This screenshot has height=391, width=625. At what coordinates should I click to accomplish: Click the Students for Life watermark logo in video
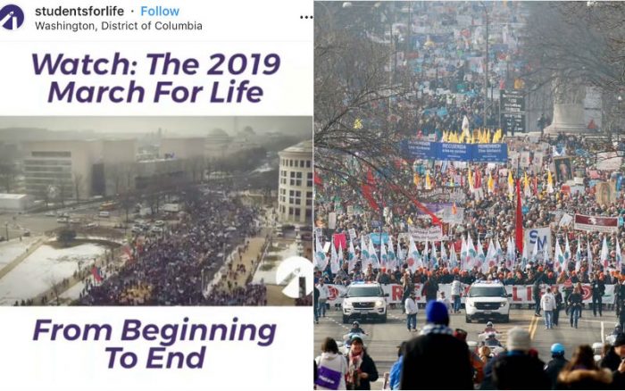(x=294, y=278)
